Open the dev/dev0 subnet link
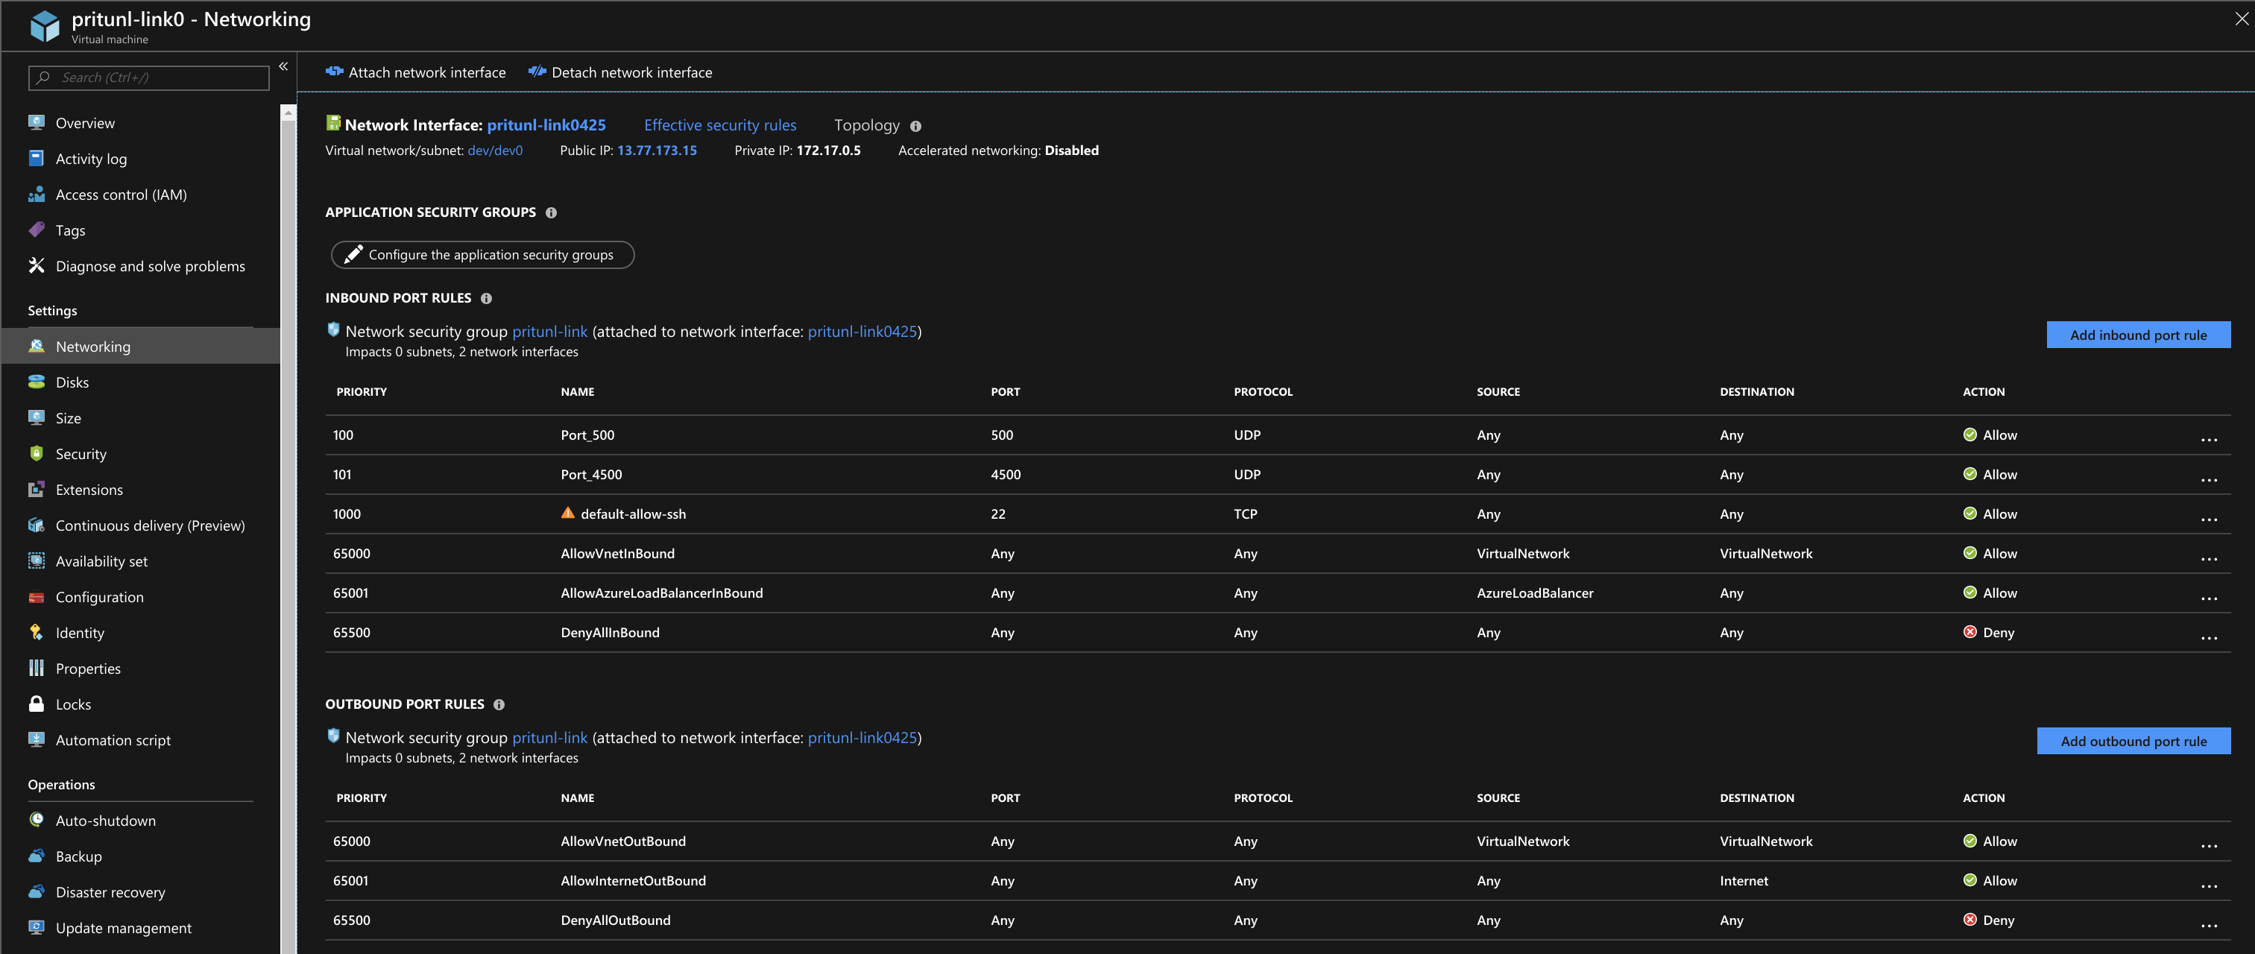Screen dimensions: 2255x954 tap(496, 151)
